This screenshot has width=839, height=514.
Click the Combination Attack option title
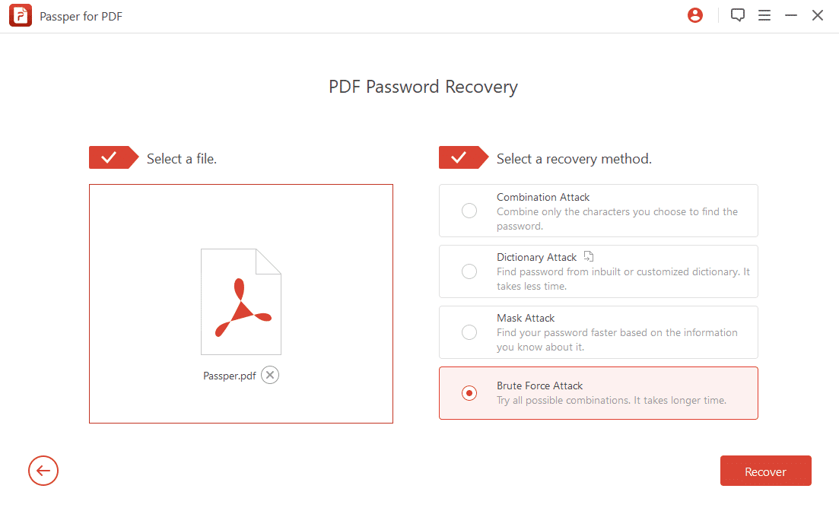[543, 197]
